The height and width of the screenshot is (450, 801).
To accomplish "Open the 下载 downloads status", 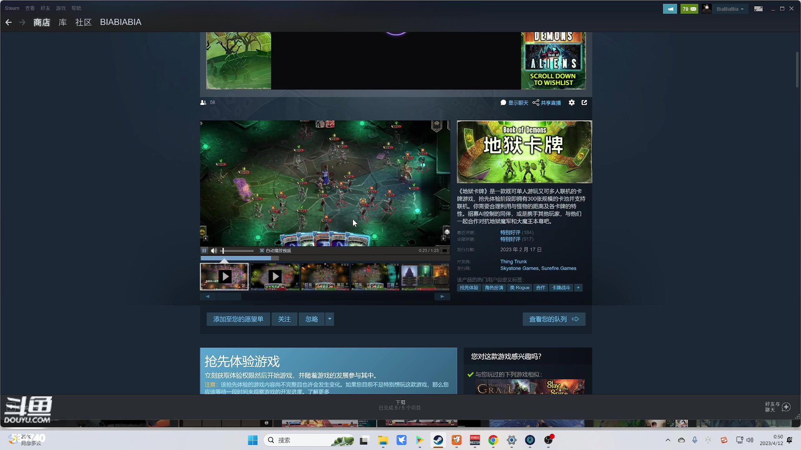I will point(400,405).
